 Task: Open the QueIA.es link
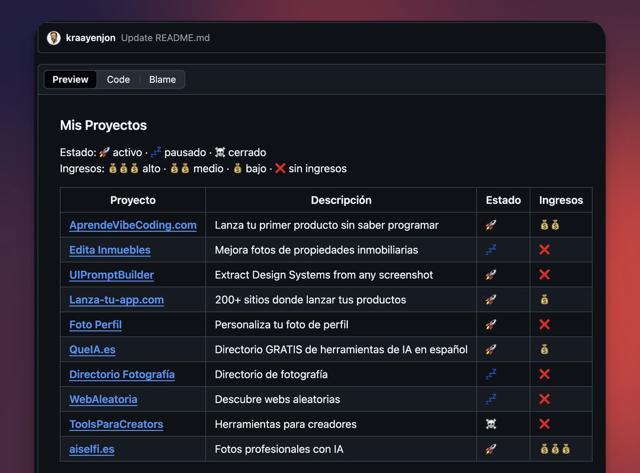tap(92, 350)
